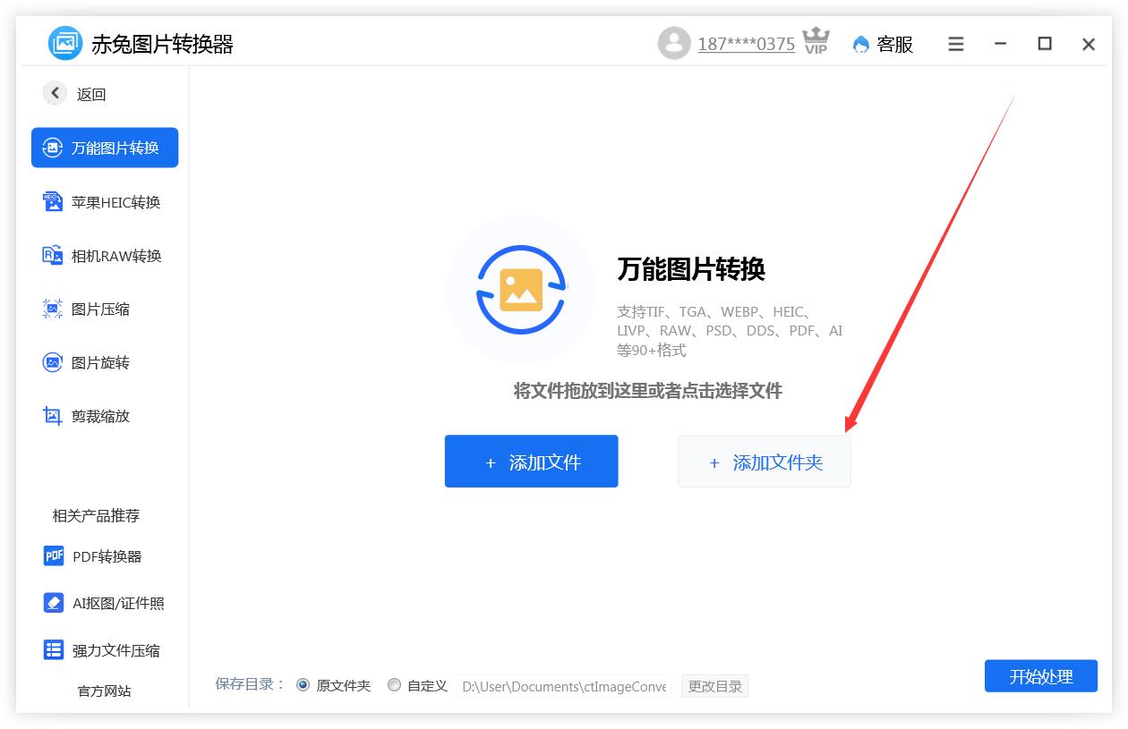
Task: Click 返回 text label
Action: 91,94
